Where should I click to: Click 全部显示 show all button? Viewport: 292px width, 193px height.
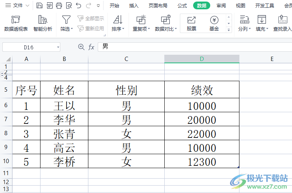[x=91, y=18]
